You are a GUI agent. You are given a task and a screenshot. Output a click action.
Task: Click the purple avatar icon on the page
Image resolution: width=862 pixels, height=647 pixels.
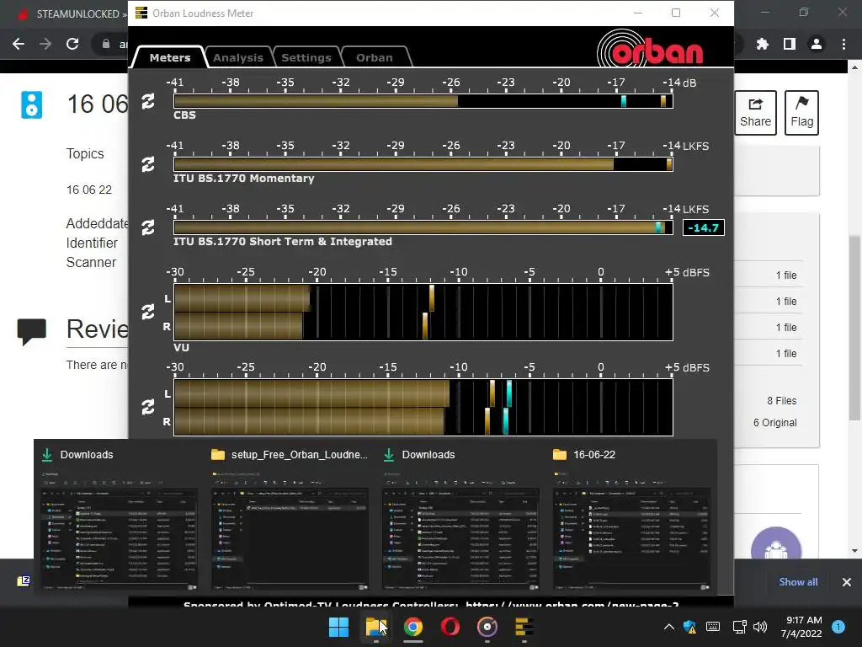pyautogui.click(x=775, y=545)
